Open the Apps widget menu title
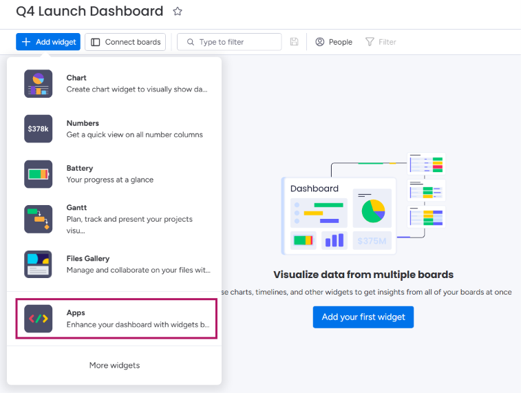The height and width of the screenshot is (393, 521). click(76, 313)
